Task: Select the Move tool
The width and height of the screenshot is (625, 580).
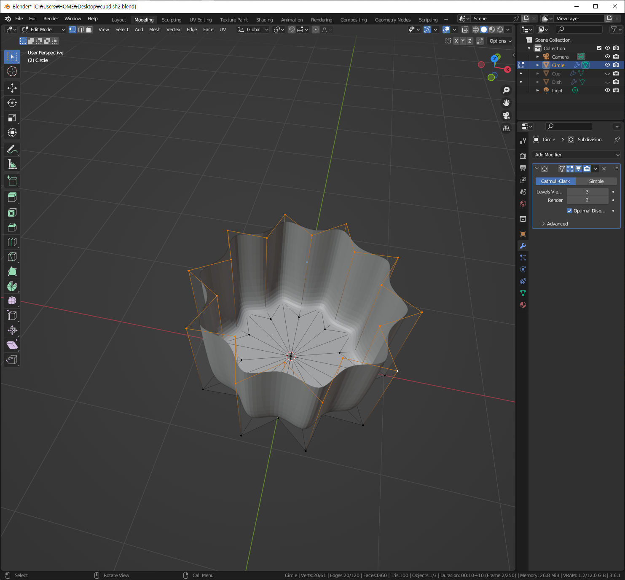Action: pos(12,88)
